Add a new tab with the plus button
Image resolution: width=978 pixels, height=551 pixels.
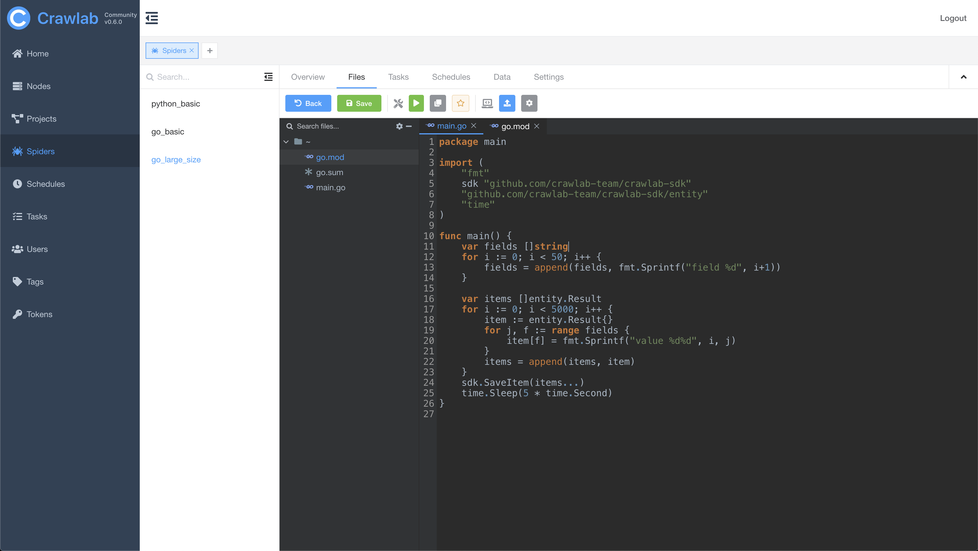click(x=210, y=50)
